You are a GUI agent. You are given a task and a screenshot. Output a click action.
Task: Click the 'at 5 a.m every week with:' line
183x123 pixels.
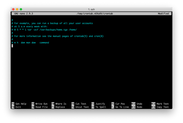coord(29,27)
